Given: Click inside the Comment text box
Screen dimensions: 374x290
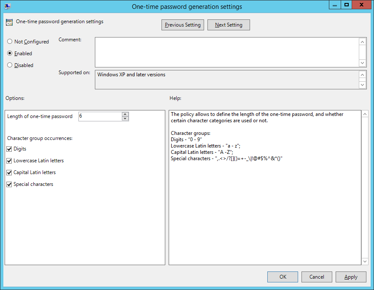Looking at the screenshot, I should click(x=226, y=52).
